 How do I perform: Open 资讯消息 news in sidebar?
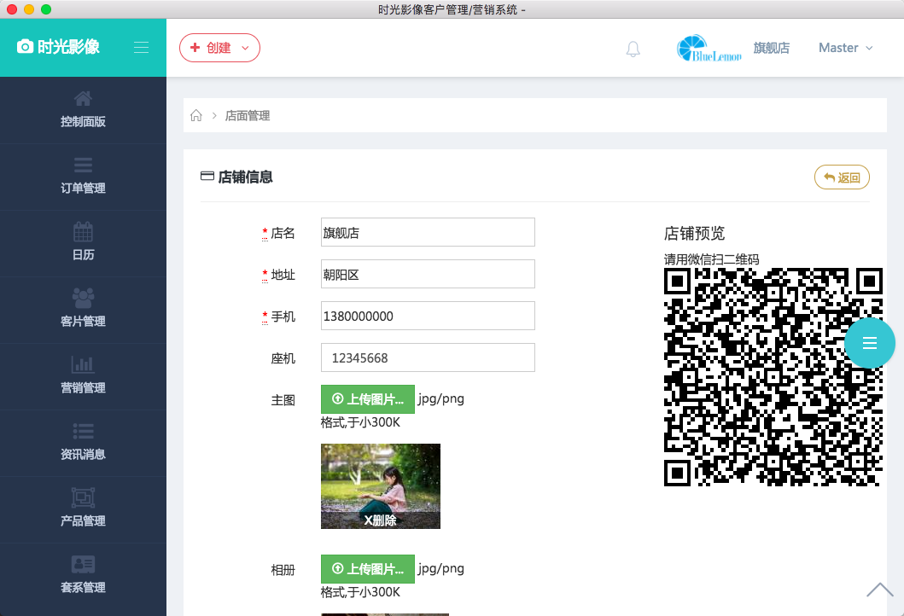(x=83, y=443)
